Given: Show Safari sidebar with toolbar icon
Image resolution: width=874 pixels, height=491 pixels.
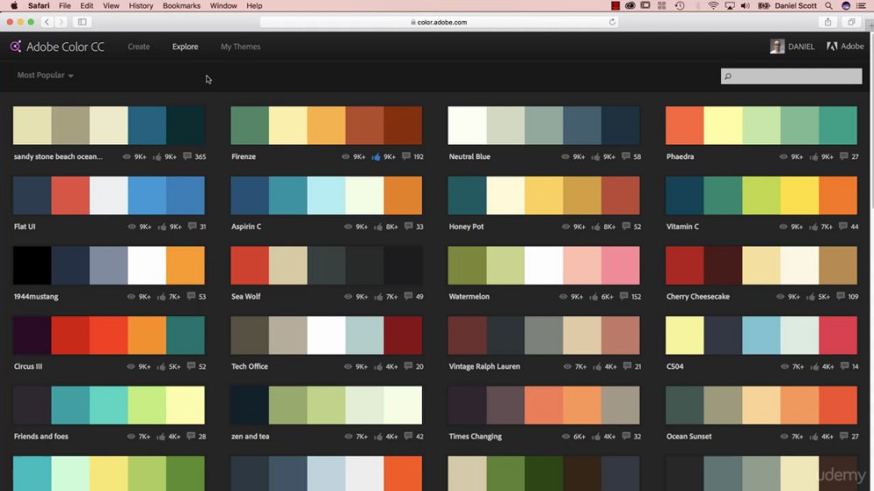Looking at the screenshot, I should (x=82, y=22).
